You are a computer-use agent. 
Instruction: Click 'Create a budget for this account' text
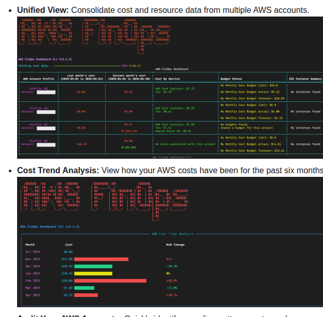pyautogui.click(x=246, y=128)
